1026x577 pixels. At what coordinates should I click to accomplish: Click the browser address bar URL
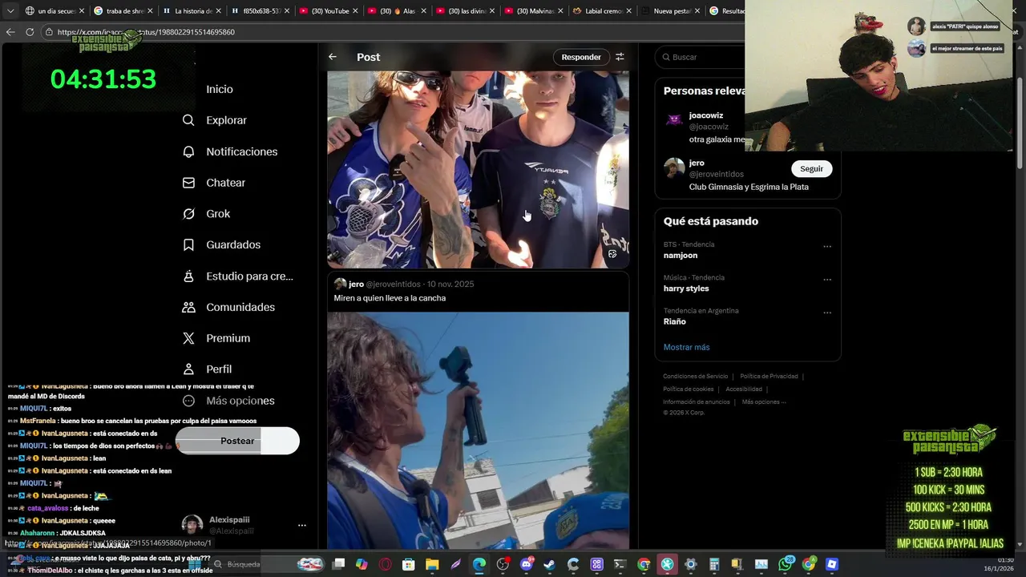coord(146,32)
